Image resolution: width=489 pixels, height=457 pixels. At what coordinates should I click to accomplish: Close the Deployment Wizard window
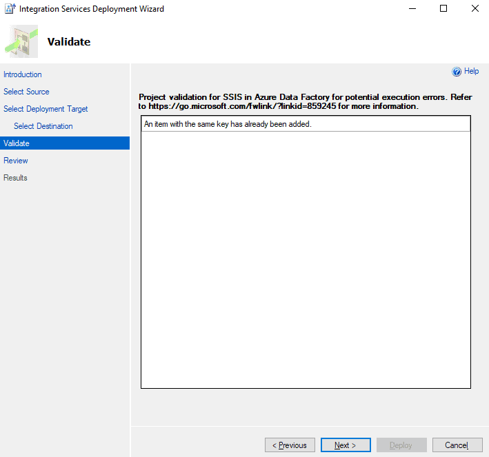pos(475,8)
